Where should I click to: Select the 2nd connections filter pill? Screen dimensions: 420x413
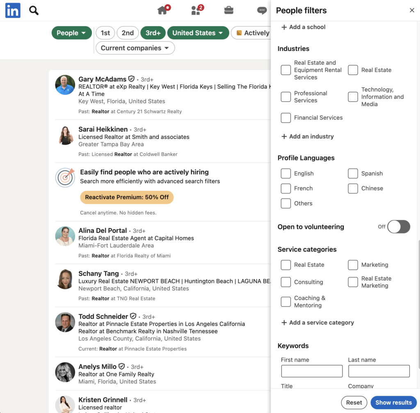coord(128,33)
